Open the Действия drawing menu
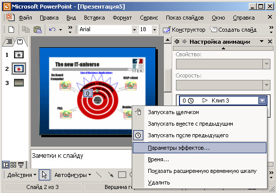 tap(22, 175)
